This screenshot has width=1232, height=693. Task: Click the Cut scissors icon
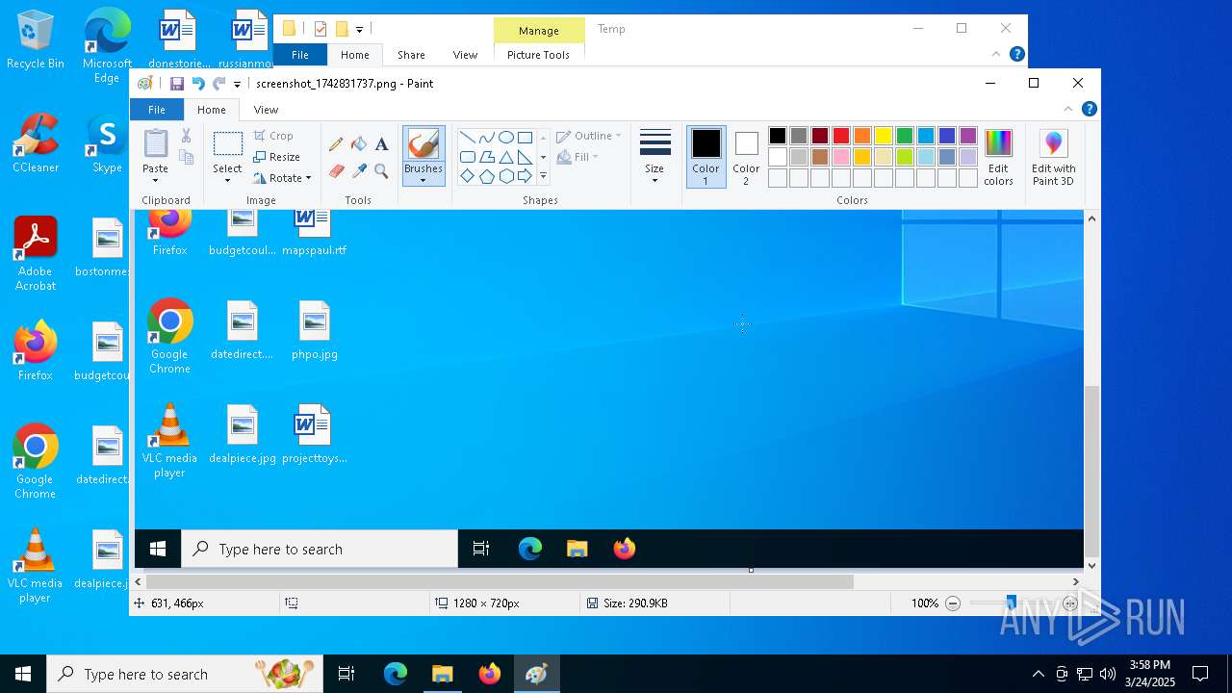pyautogui.click(x=186, y=137)
